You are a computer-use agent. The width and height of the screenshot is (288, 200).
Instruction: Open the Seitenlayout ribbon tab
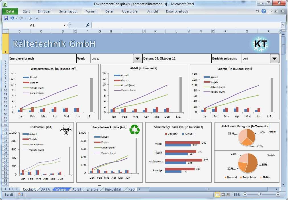[x=68, y=11]
